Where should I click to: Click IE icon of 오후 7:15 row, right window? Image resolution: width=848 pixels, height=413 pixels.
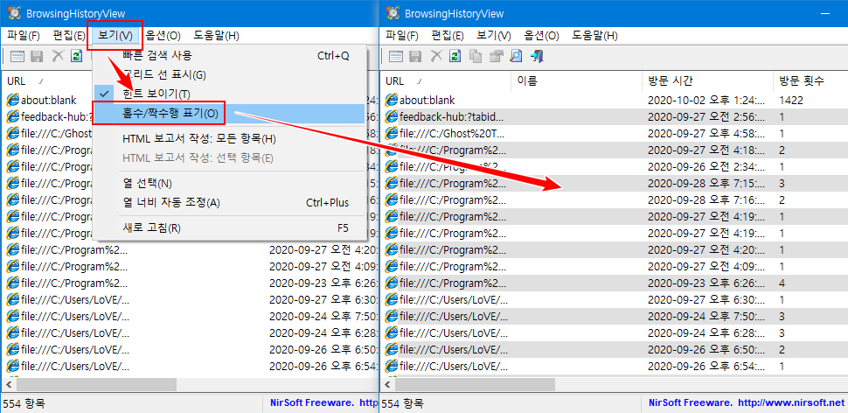click(392, 184)
